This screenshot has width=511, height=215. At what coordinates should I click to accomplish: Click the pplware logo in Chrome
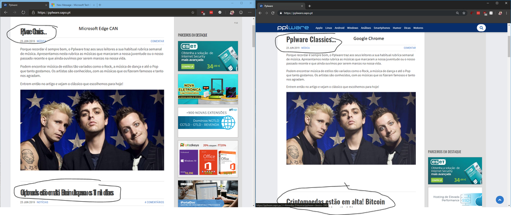293,28
